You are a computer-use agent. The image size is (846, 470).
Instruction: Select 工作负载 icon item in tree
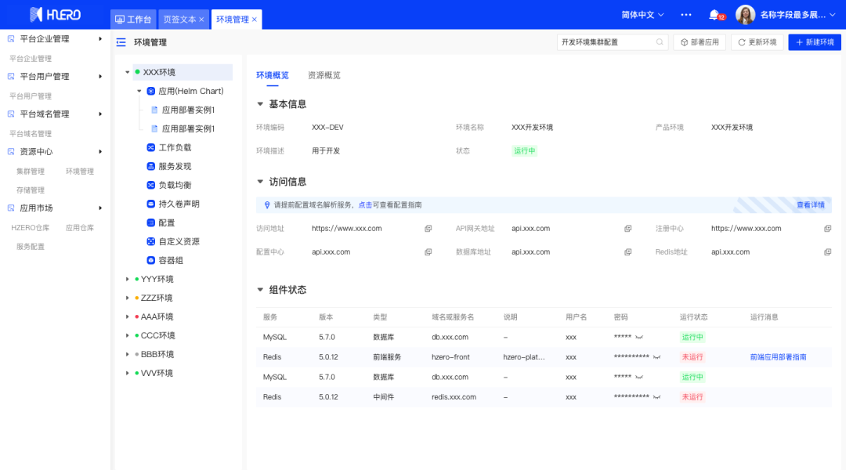click(x=151, y=147)
